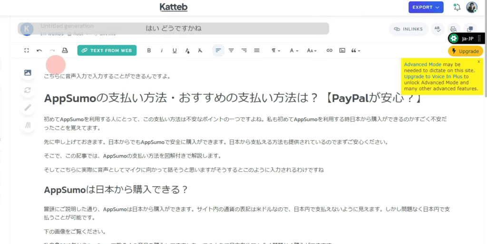Image resolution: width=487 pixels, height=244 pixels.
Task: Click the copy content icon
Action: pyautogui.click(x=470, y=29)
